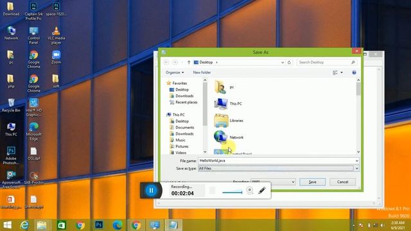411x231 pixels.
Task: Open the Encoding dropdown
Action: pyautogui.click(x=273, y=182)
